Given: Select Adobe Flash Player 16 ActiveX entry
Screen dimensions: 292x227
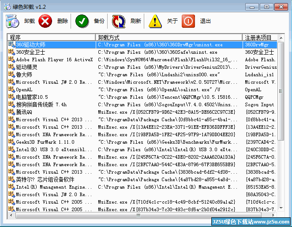Looking at the screenshot, I should point(54,60).
